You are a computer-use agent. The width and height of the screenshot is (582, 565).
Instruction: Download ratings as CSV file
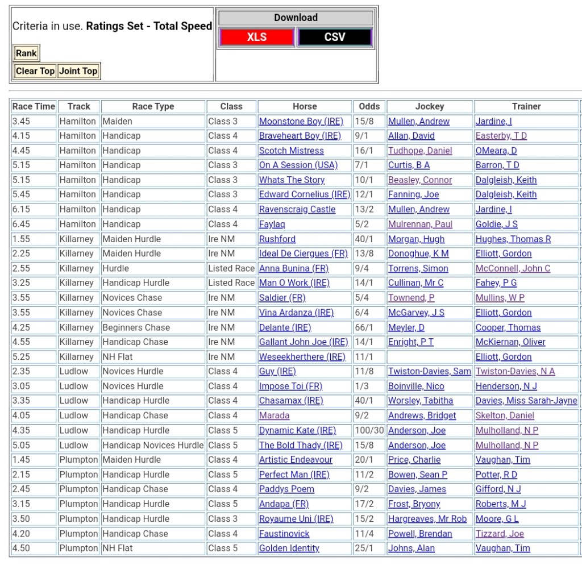(x=334, y=38)
